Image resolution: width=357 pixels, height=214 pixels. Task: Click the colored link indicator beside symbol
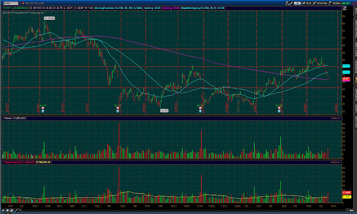pos(23,3)
